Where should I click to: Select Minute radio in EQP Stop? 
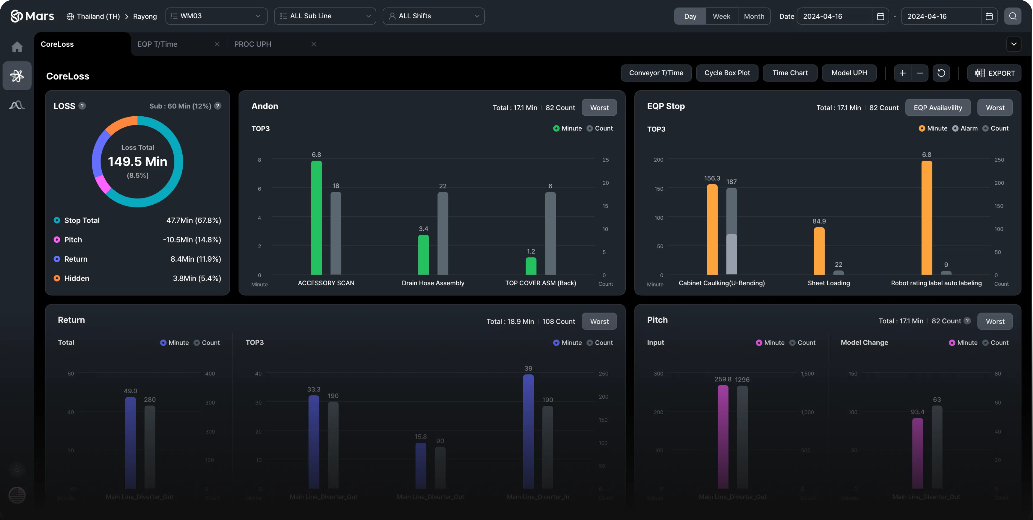[x=922, y=128]
